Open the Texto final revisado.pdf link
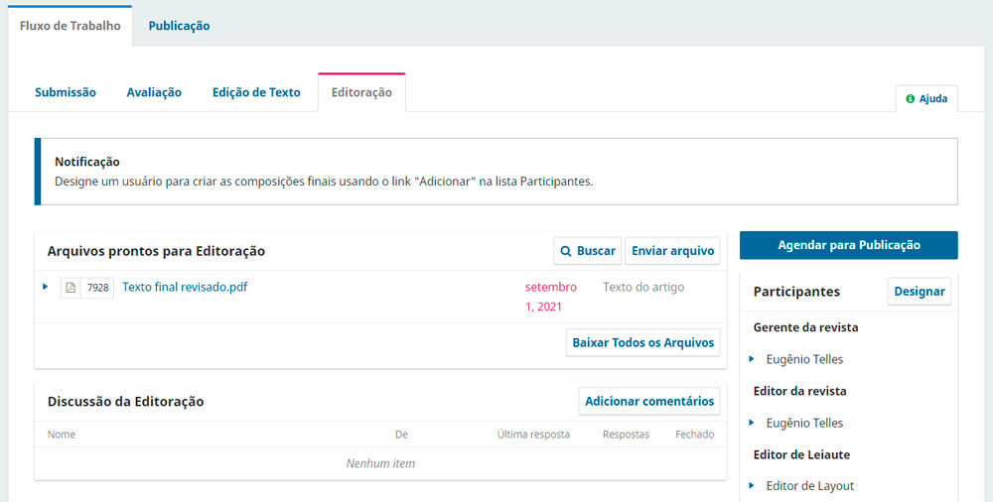993x502 pixels. 185,287
